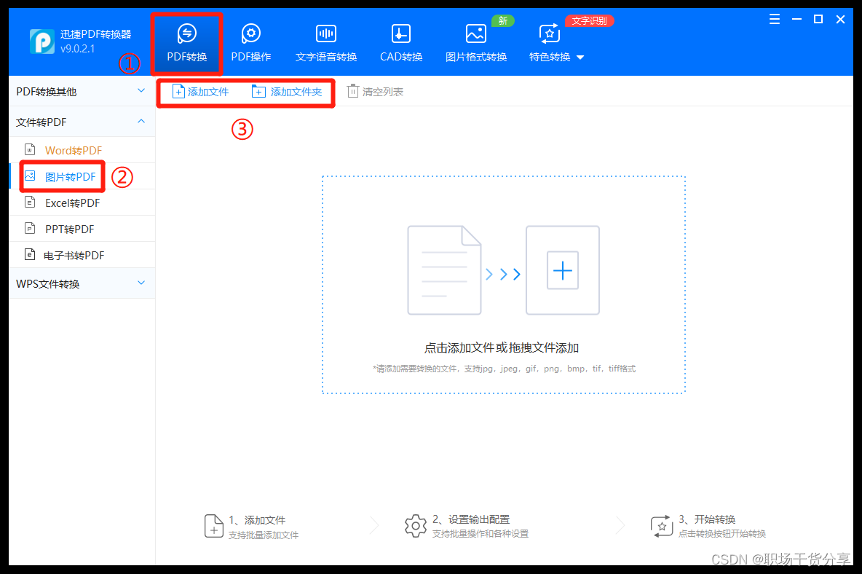The height and width of the screenshot is (574, 862).
Task: Click the 清空列表 button
Action: [x=376, y=92]
